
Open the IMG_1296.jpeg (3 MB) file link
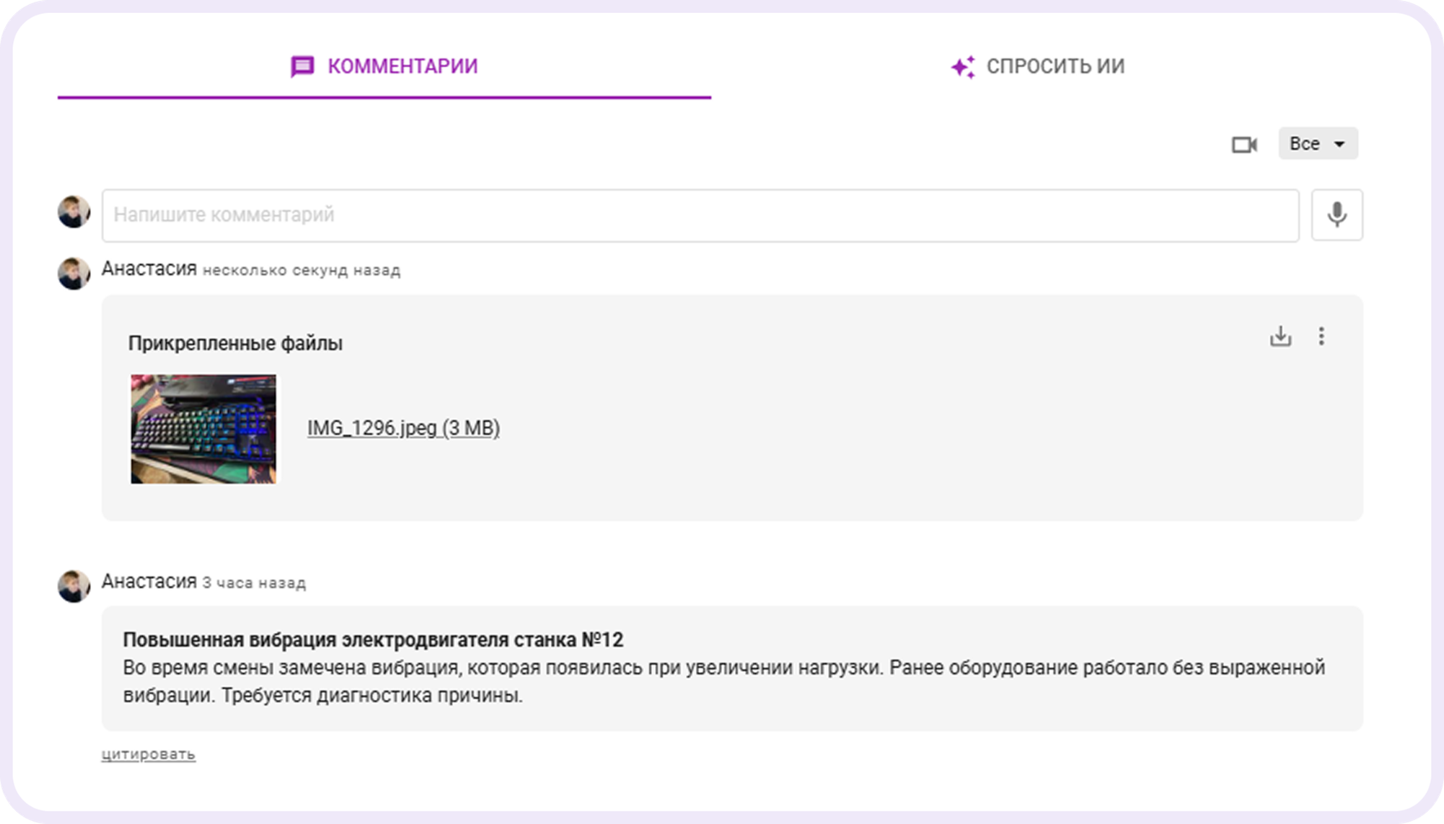pos(404,428)
